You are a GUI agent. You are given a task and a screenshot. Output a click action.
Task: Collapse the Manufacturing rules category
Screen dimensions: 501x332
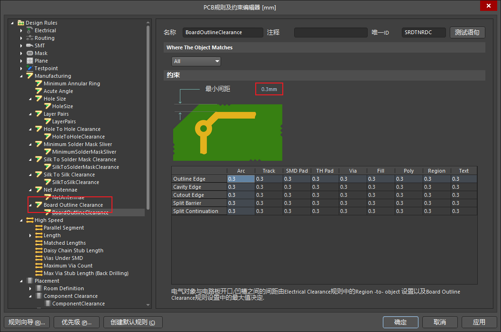coord(21,76)
